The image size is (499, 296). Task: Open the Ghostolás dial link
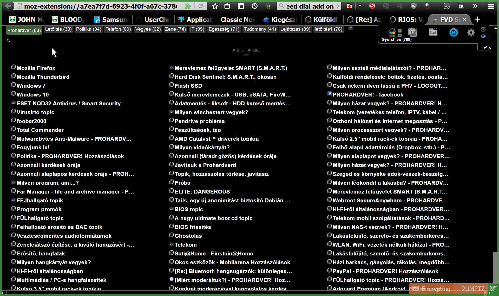click(x=188, y=236)
